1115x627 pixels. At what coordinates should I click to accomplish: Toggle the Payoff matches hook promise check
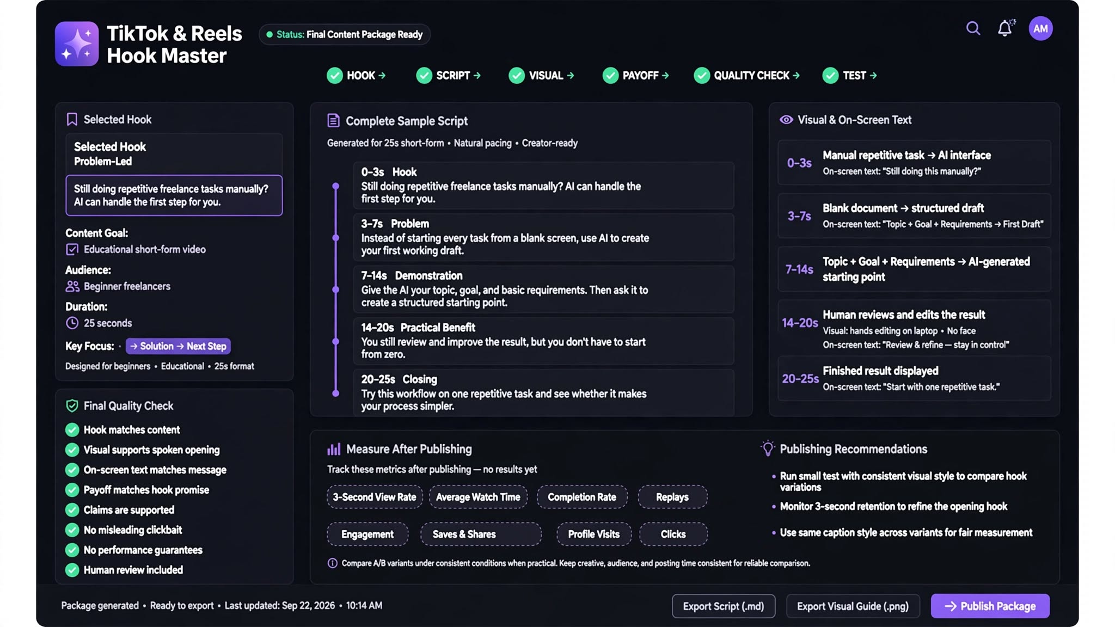click(72, 490)
